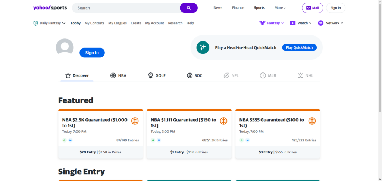Click the Network Yahoo icon
The height and width of the screenshot is (181, 382).
(x=321, y=23)
